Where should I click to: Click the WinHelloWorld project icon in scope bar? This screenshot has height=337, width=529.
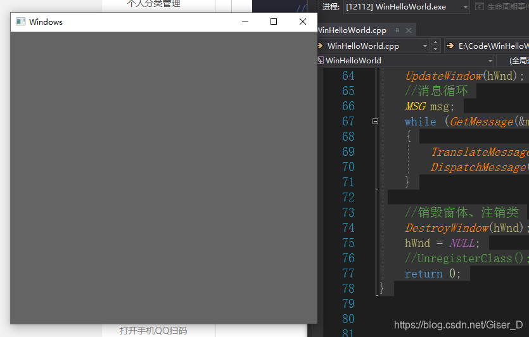(321, 61)
